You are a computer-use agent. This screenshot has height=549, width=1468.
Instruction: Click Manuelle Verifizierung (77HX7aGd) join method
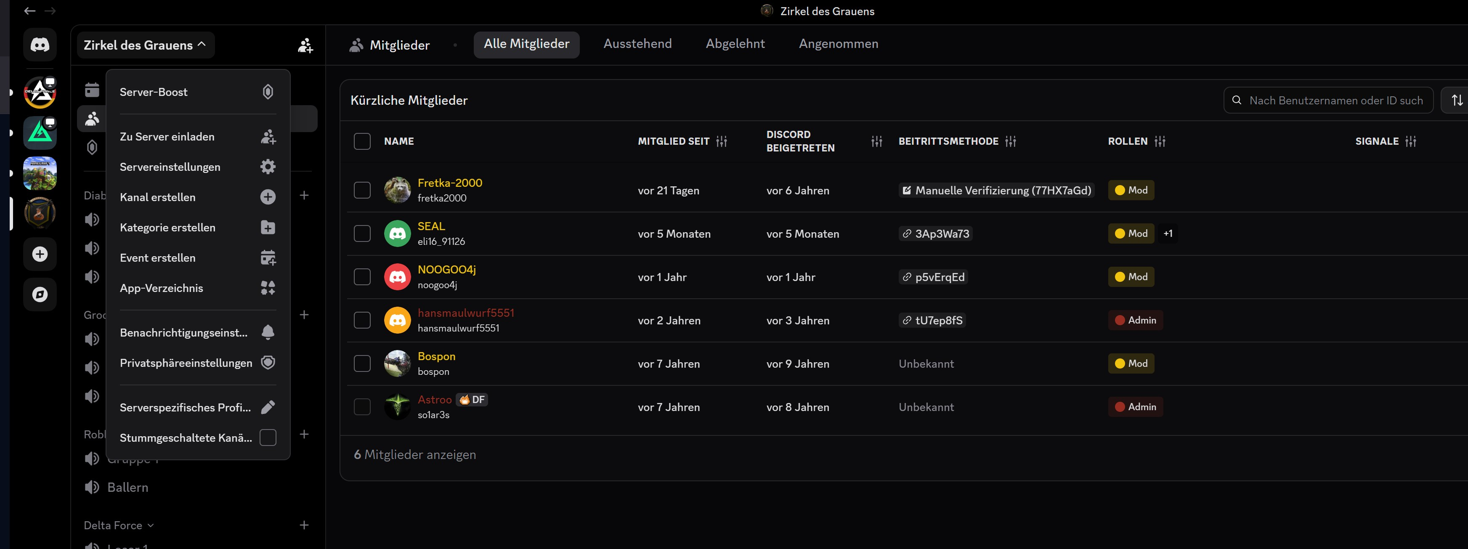point(996,190)
